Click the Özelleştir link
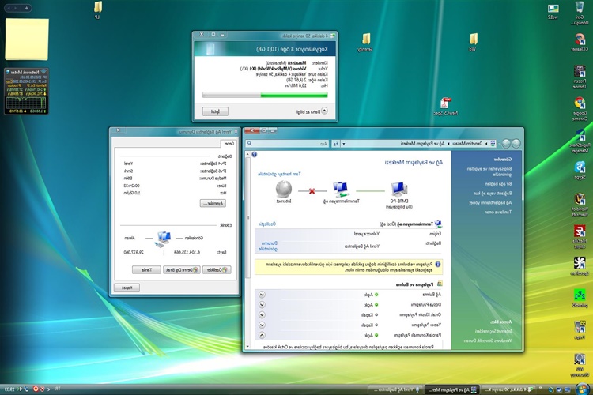Viewport: 593px width, 395px height. (267, 224)
